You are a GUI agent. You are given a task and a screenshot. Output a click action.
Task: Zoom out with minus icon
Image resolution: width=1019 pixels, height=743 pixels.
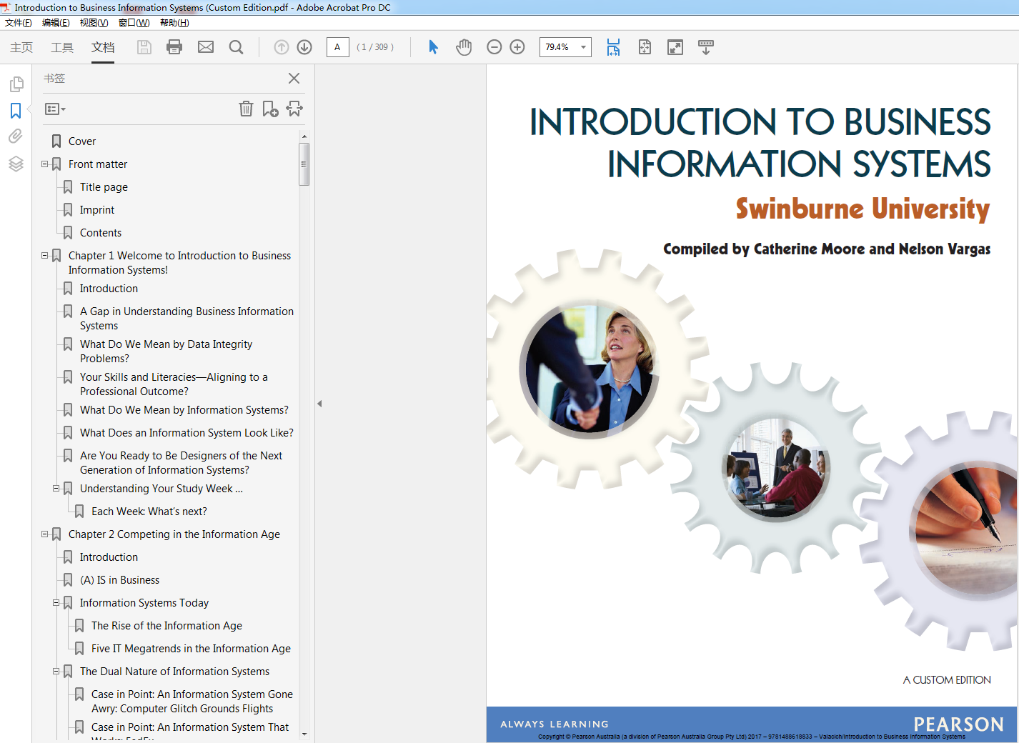click(494, 47)
